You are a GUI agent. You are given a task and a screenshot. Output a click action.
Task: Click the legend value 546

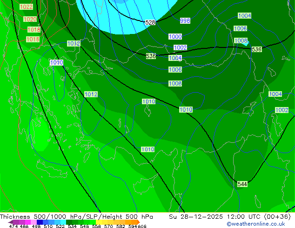(x=85, y=226)
